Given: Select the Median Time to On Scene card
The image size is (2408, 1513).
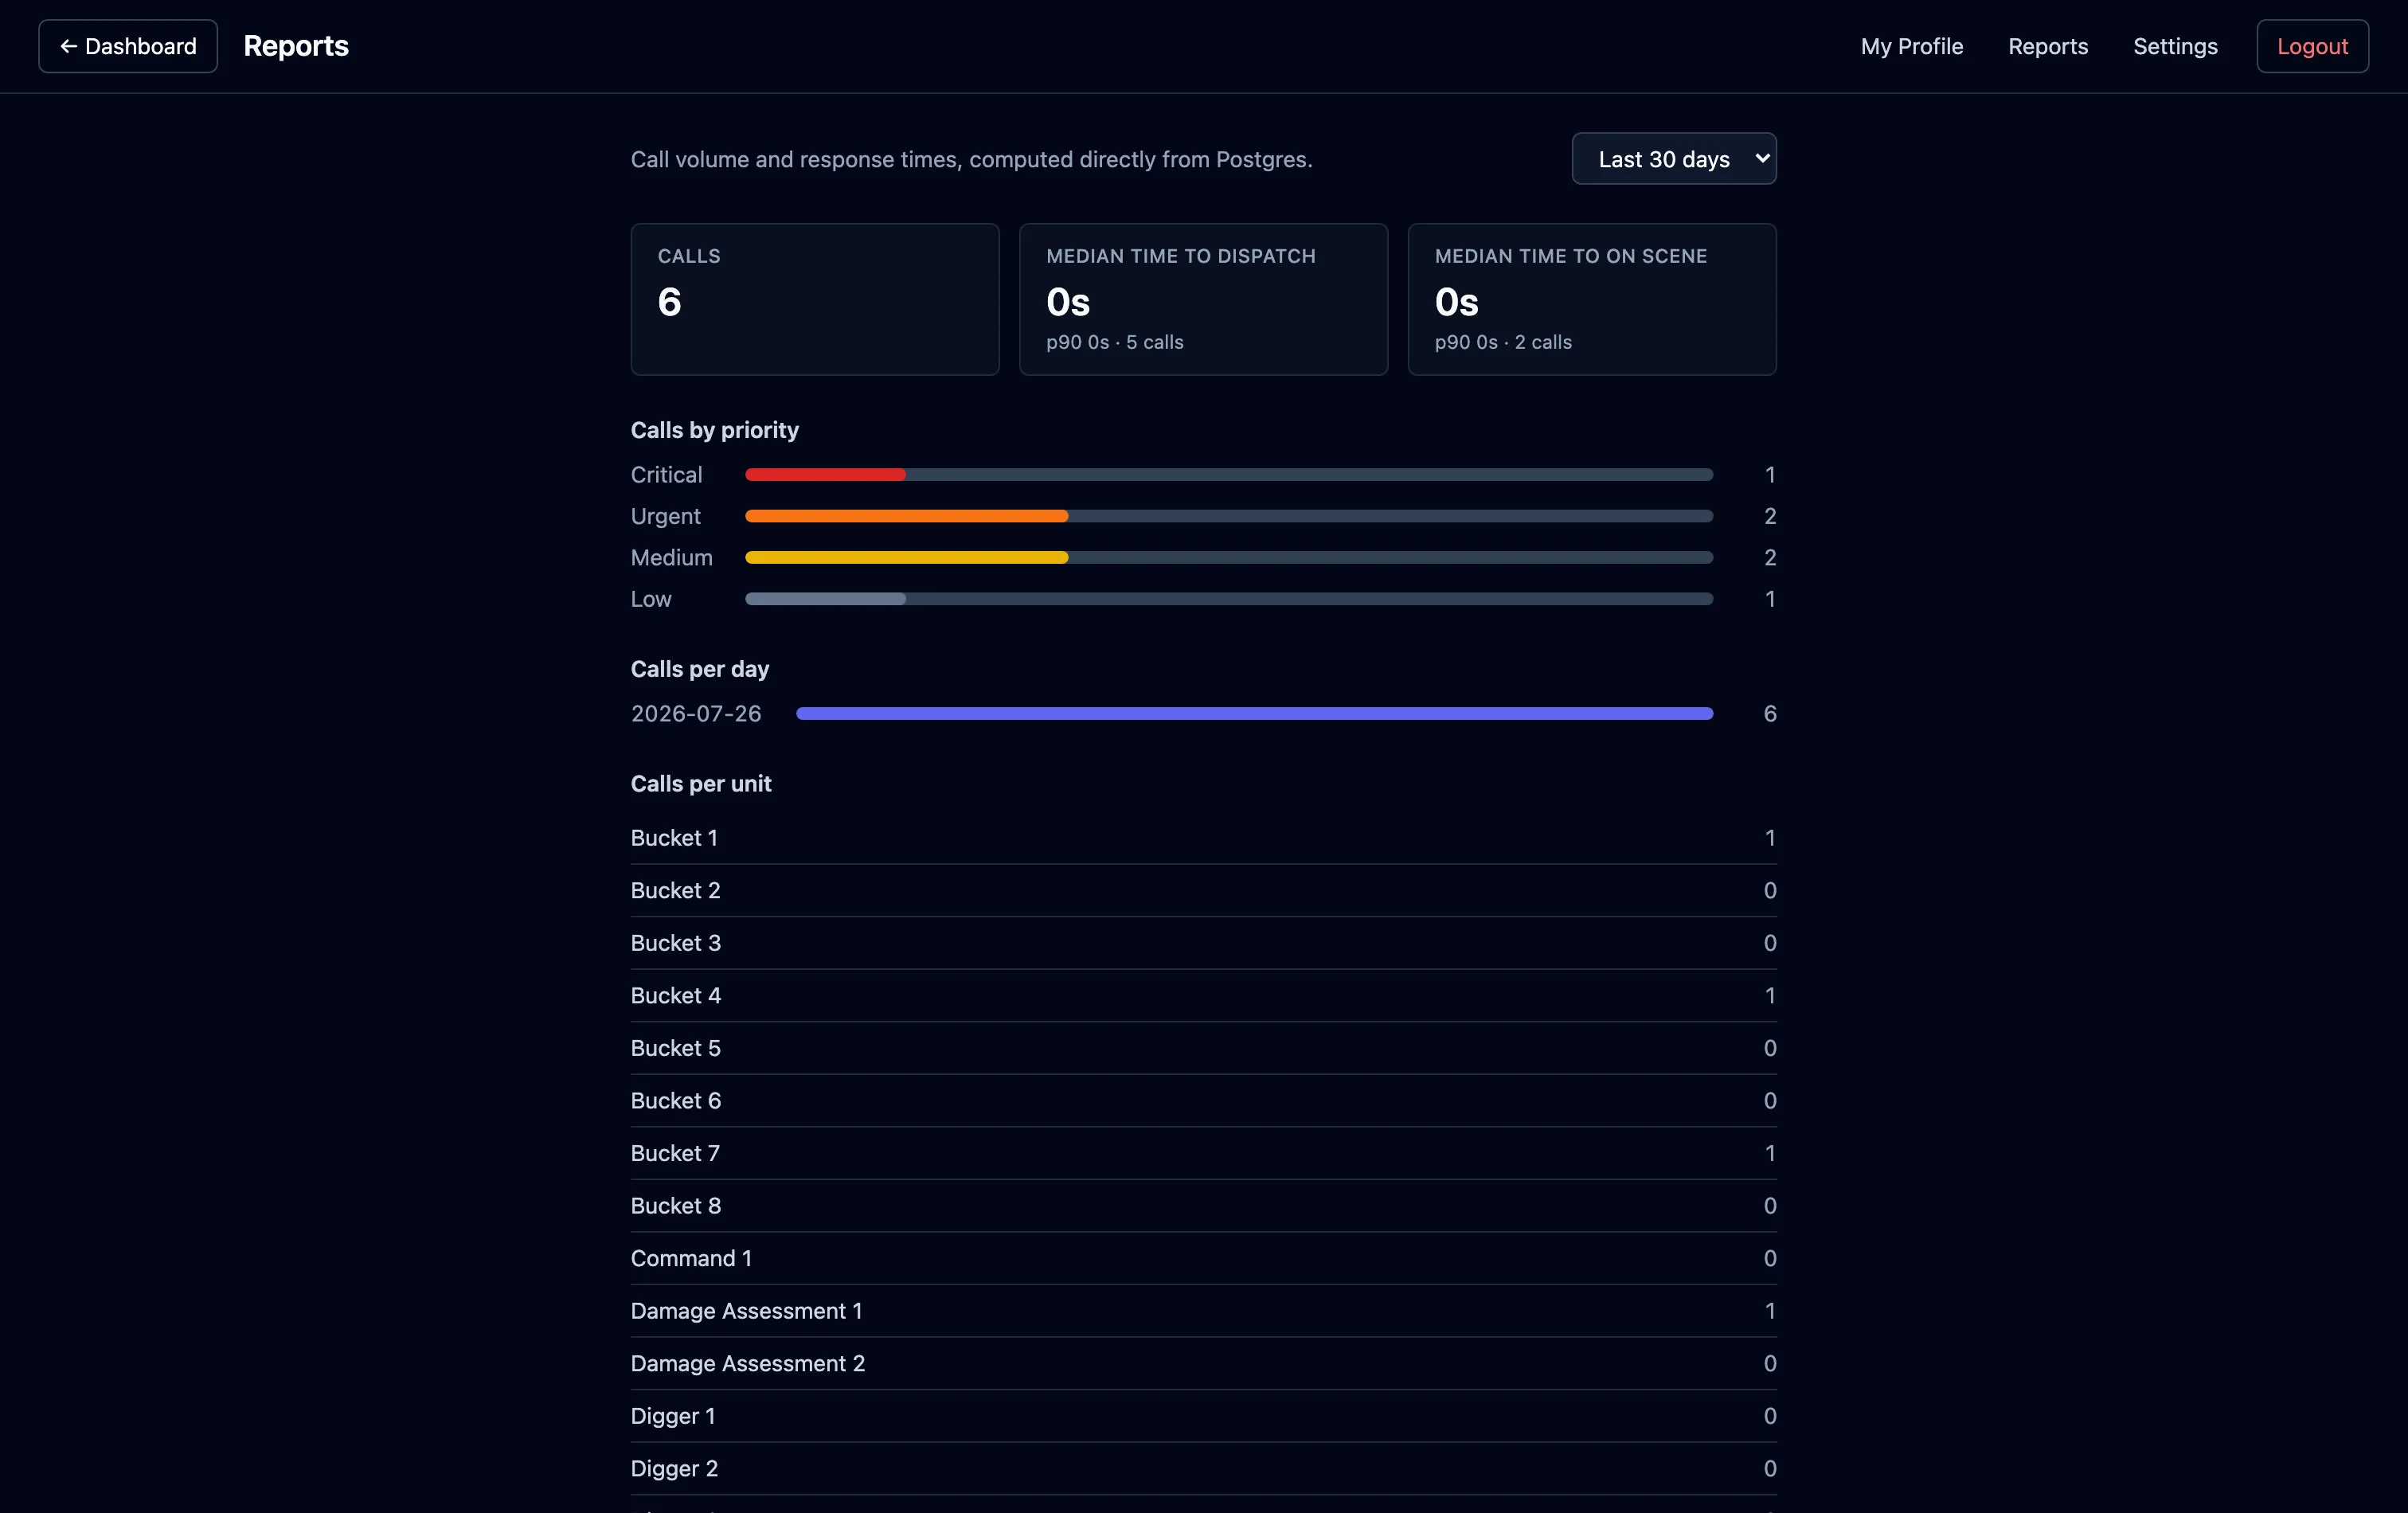Looking at the screenshot, I should 1591,299.
